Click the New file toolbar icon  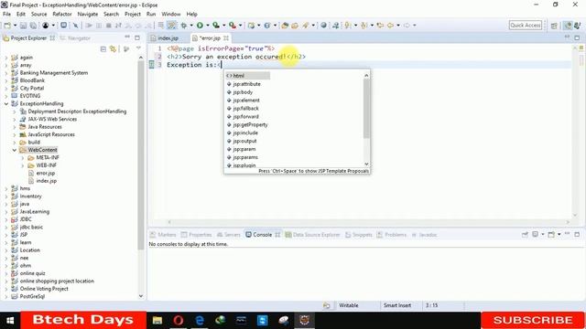(7, 26)
